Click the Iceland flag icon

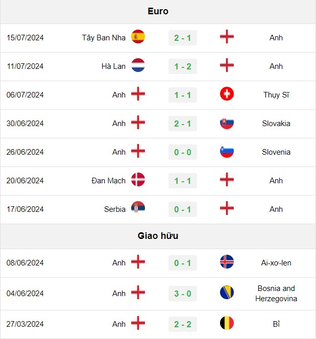(227, 261)
